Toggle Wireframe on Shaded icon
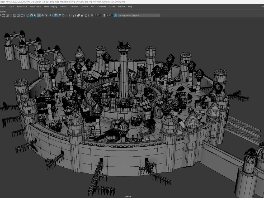The height and width of the screenshot is (198, 264). [39, 15]
